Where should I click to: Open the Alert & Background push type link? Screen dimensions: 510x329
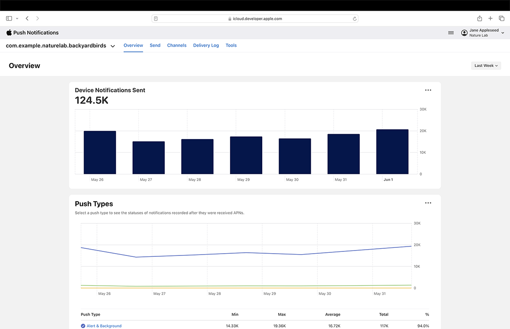click(104, 326)
